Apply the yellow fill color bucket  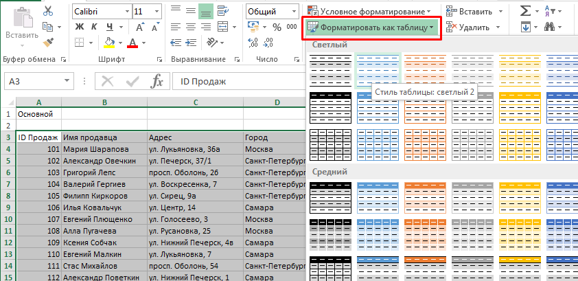[108, 43]
